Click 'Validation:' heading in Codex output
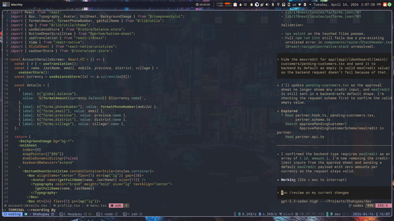 pyautogui.click(x=292, y=25)
